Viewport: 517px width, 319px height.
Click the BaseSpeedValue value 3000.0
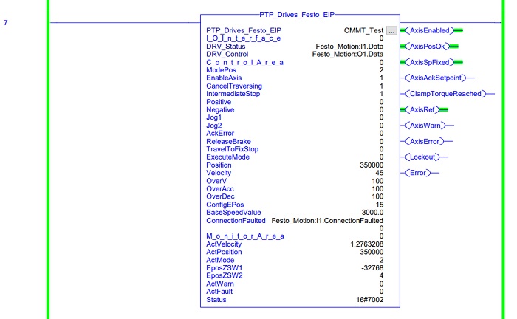[x=372, y=213]
